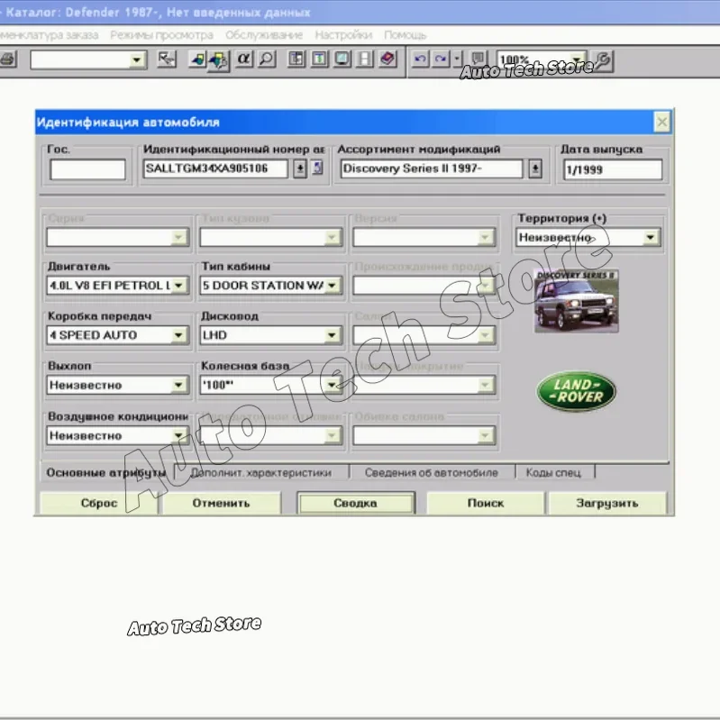This screenshot has height=720, width=720.
Task: Click the checklist toolbar icon
Action: [167, 59]
